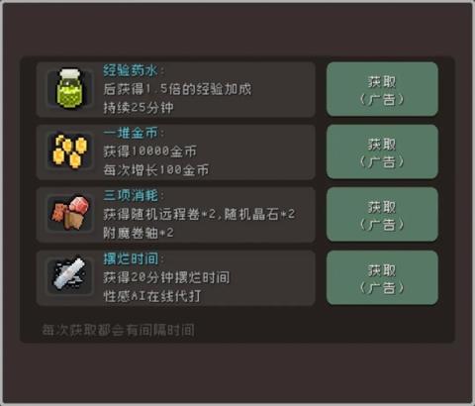Get the 经验药水 reward via ad button

pyautogui.click(x=382, y=89)
